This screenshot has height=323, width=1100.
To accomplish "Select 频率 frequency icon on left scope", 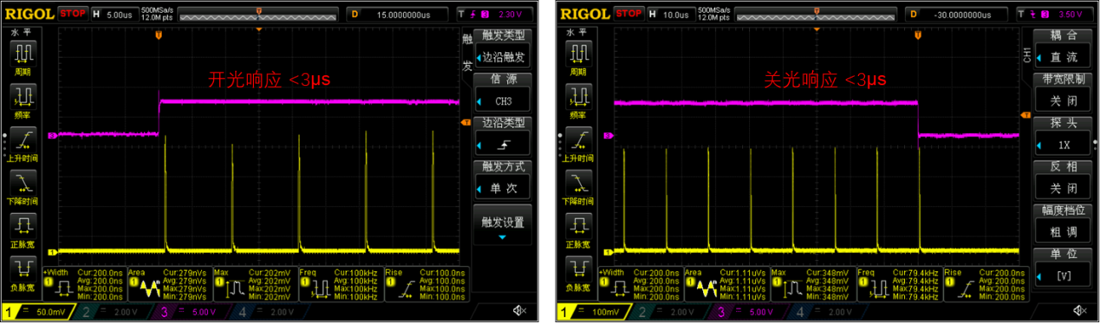I will 22,100.
